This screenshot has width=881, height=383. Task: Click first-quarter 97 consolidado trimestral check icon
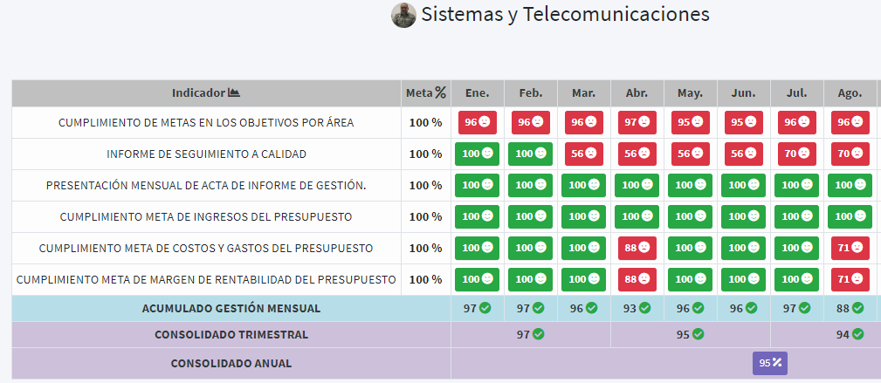tap(539, 334)
